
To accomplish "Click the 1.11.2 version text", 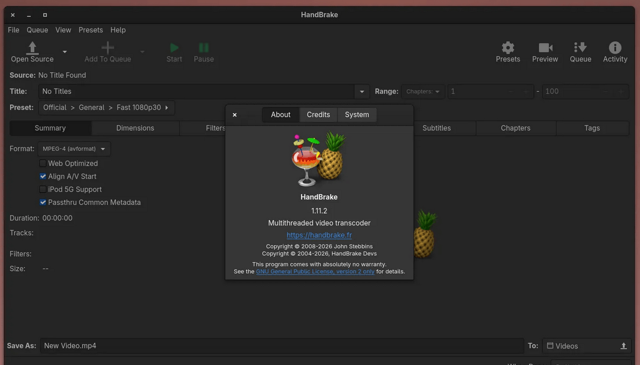I will tap(319, 211).
